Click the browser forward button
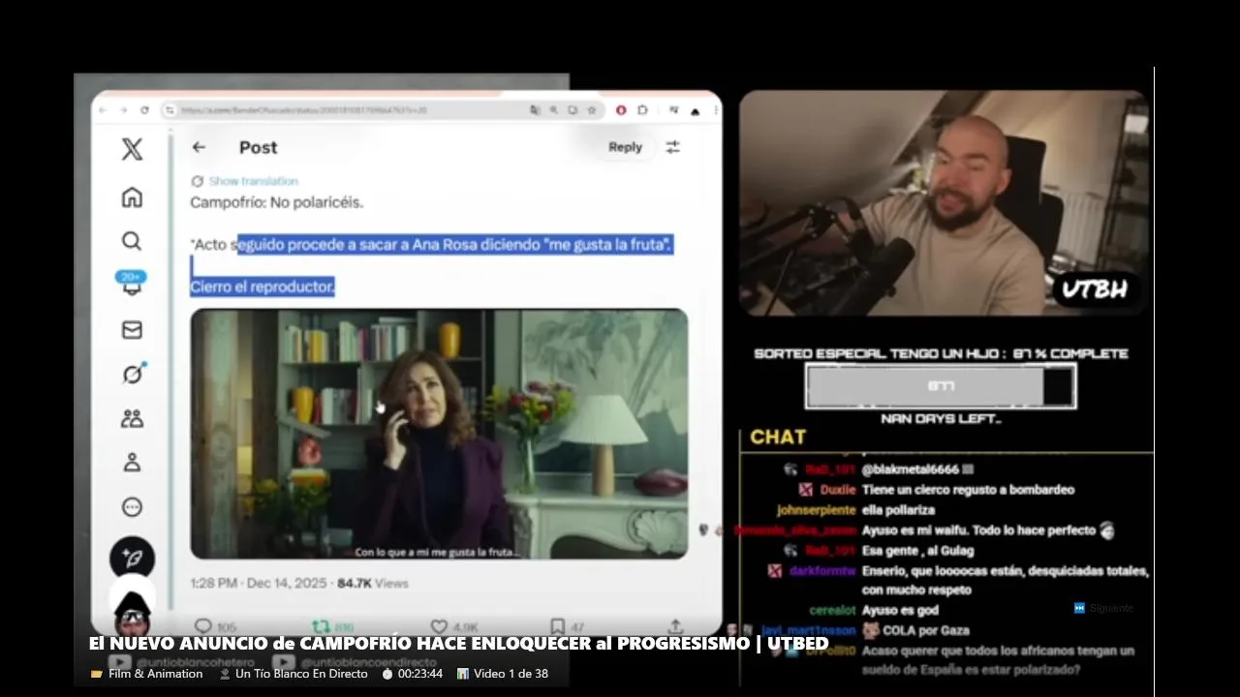Screen dimensions: 1240x697 coord(124,110)
